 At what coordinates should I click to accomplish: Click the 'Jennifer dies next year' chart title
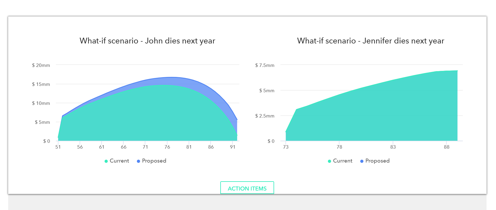[x=371, y=41]
